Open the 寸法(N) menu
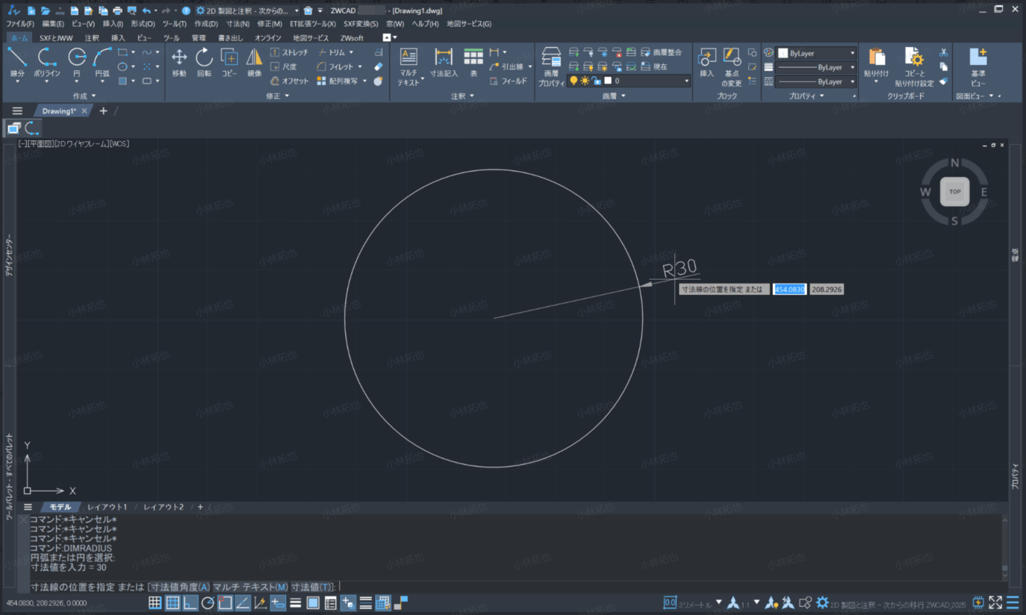This screenshot has height=615, width=1026. (238, 24)
